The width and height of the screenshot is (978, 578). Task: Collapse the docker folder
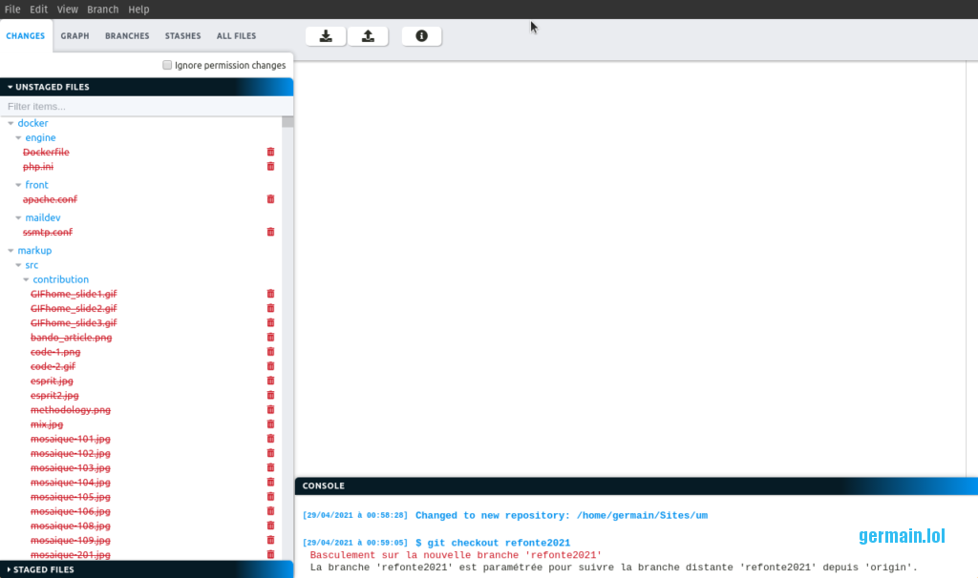pos(11,123)
